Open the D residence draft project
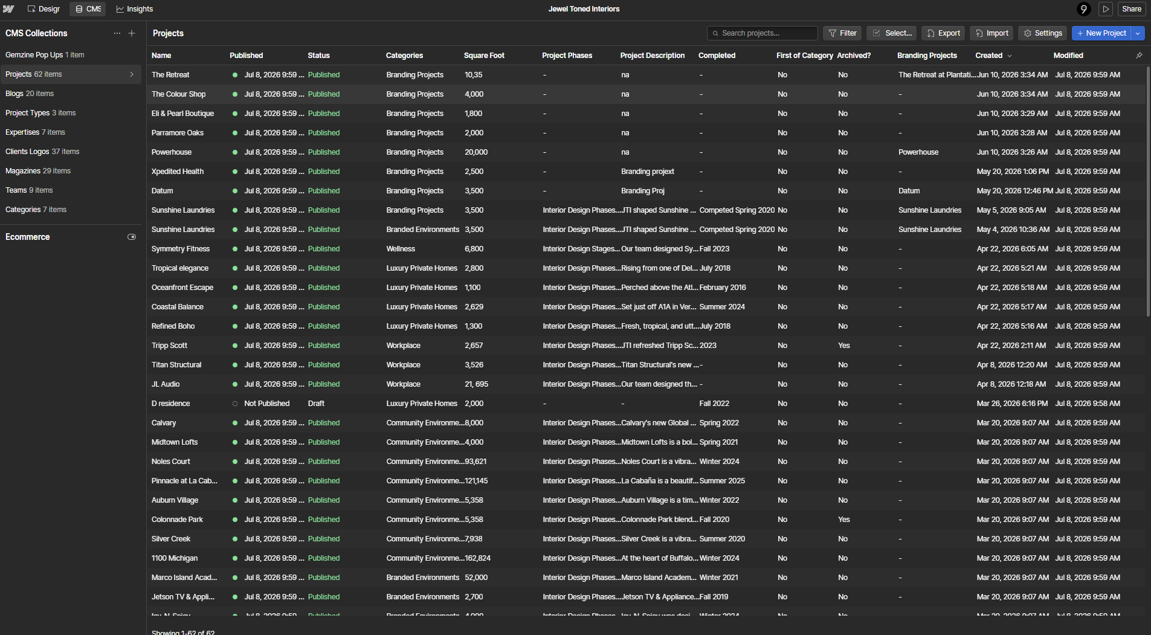The image size is (1151, 635). pyautogui.click(x=170, y=404)
